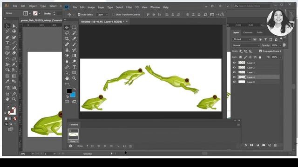Open Illustrator's Object menu

(x=33, y=6)
